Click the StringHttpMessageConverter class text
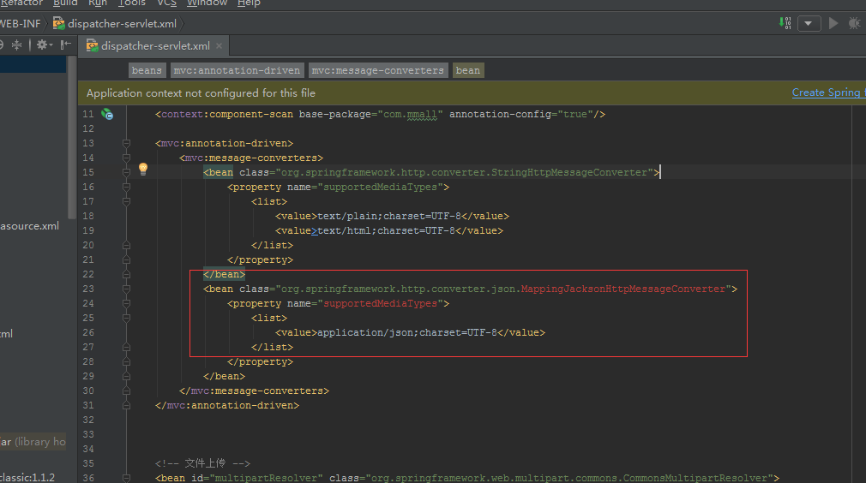The height and width of the screenshot is (483, 866). [x=568, y=173]
